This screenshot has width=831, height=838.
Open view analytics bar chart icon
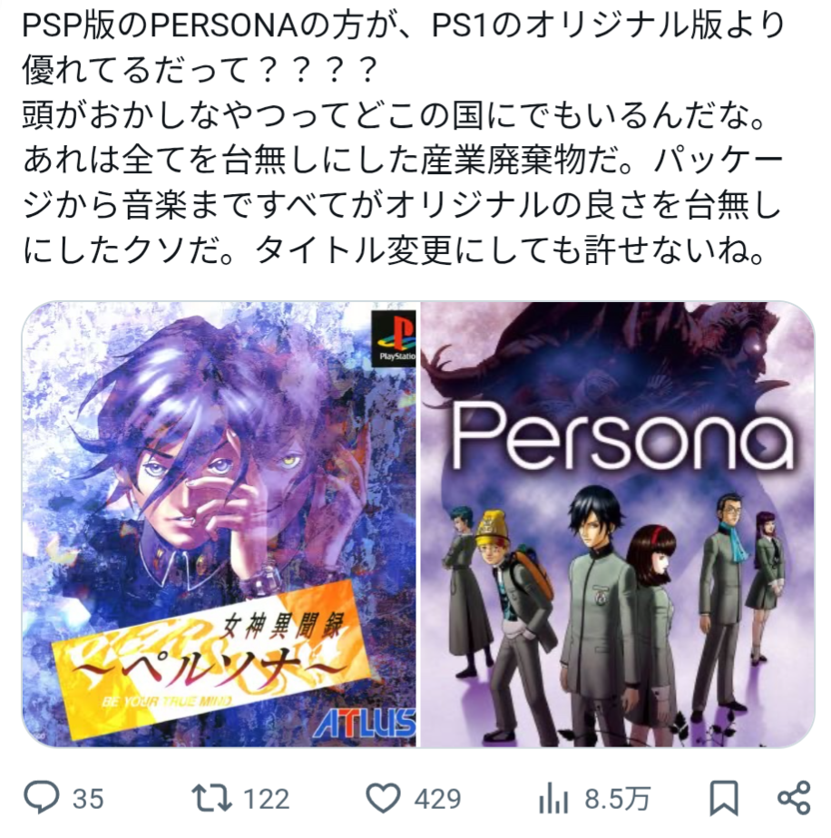tap(552, 800)
